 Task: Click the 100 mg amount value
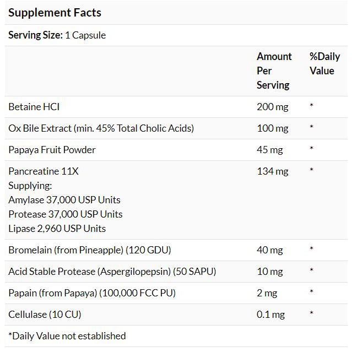272,128
